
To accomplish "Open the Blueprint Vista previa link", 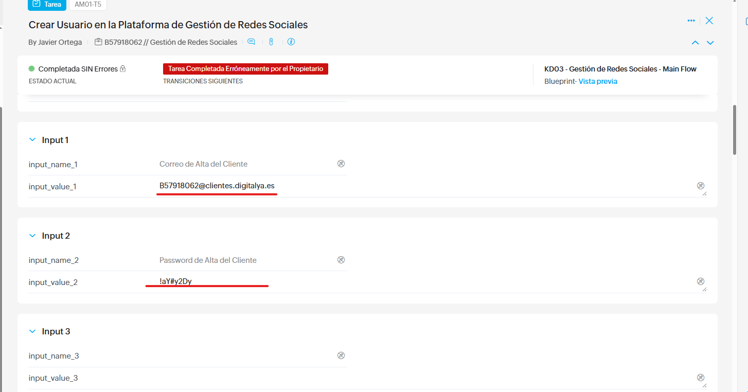I will click(598, 81).
